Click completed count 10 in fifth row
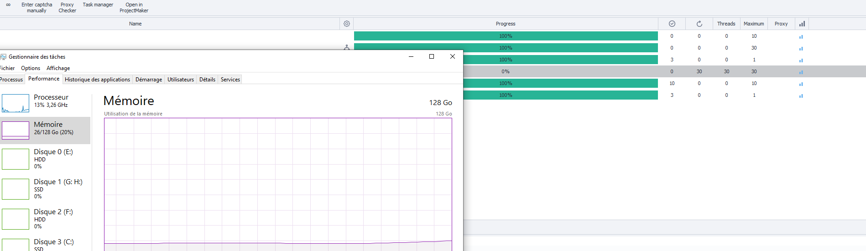This screenshot has width=866, height=251. pos(672,83)
